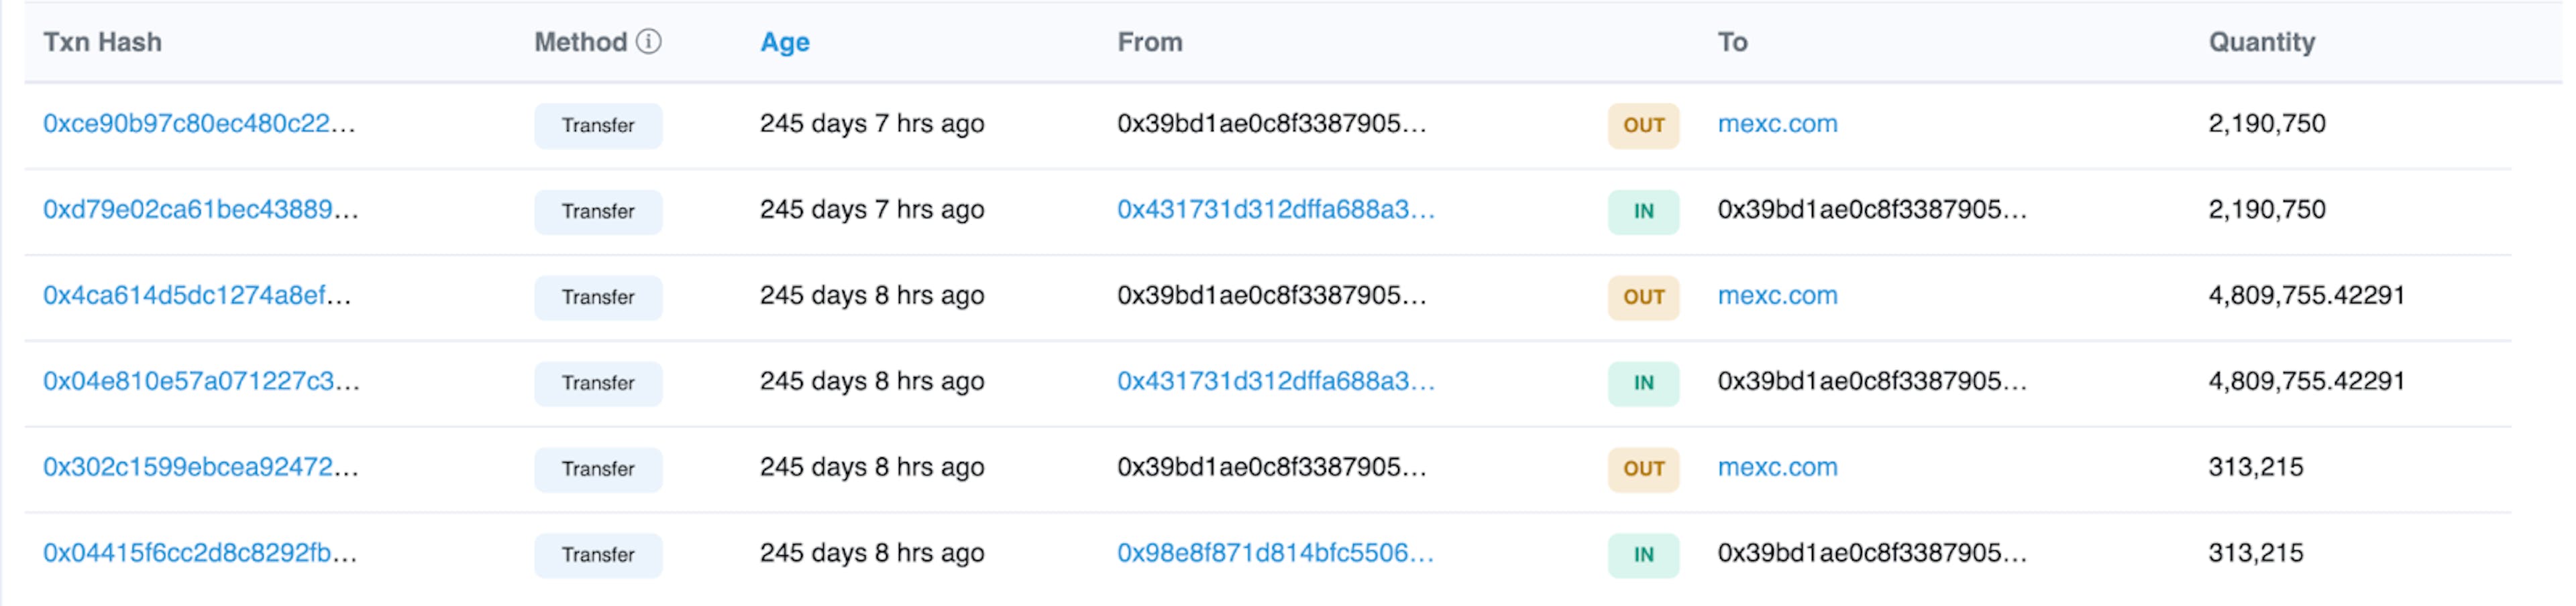Viewport: 2576px width, 606px height.
Task: Open From address 0x98e8f871d814bfc5506
Action: tap(1275, 553)
